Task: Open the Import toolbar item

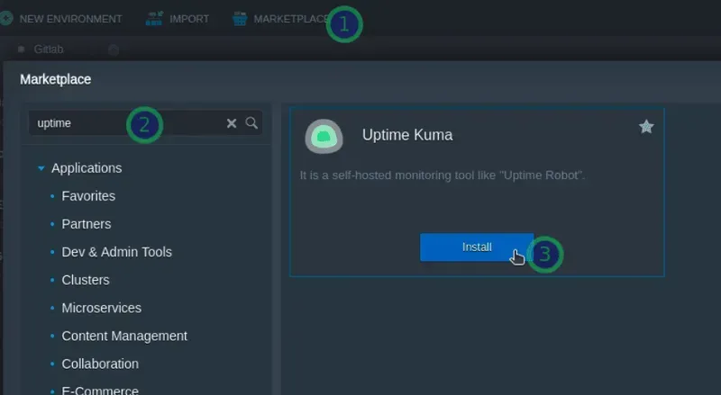Action: point(188,19)
